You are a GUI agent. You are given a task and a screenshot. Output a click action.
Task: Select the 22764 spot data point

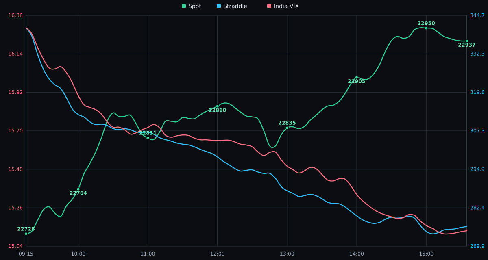(x=78, y=189)
